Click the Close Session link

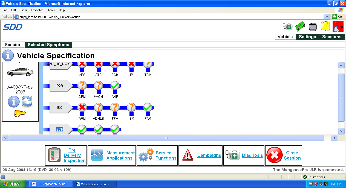292,155
